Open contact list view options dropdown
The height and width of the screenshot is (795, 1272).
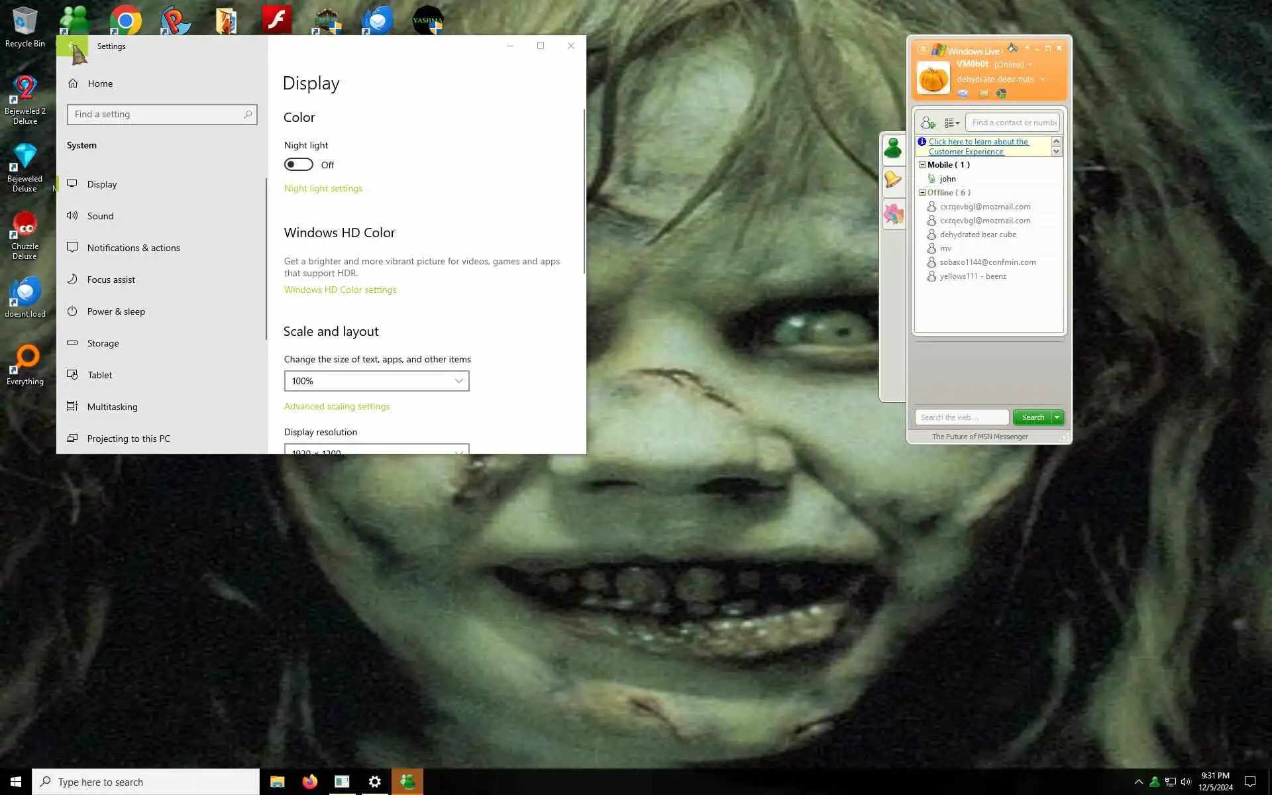[952, 123]
